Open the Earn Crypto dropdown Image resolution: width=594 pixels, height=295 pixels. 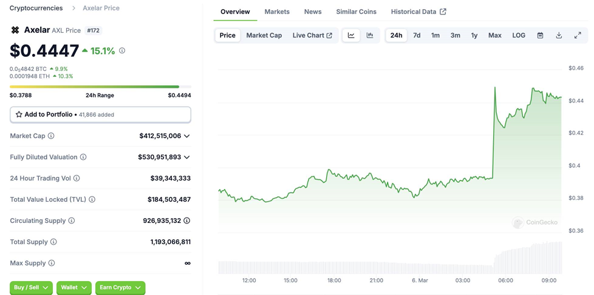(x=120, y=288)
